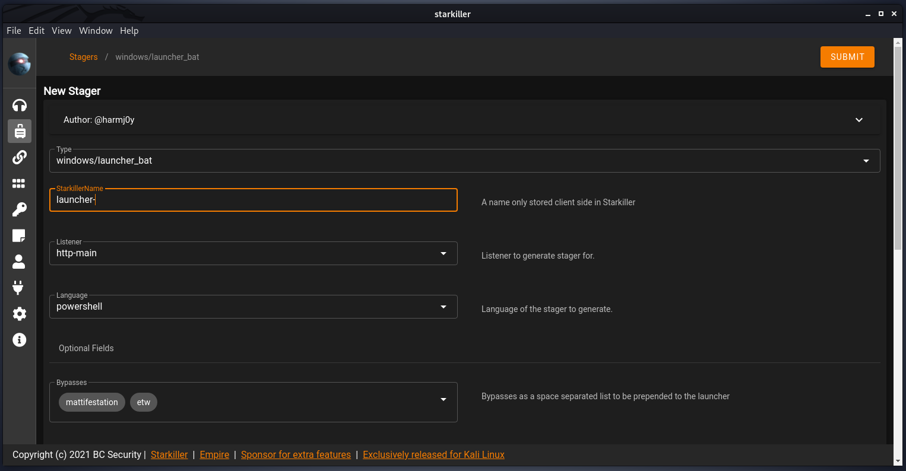Click windows/launcher_bat breadcrumb text
The image size is (906, 471).
click(x=157, y=57)
